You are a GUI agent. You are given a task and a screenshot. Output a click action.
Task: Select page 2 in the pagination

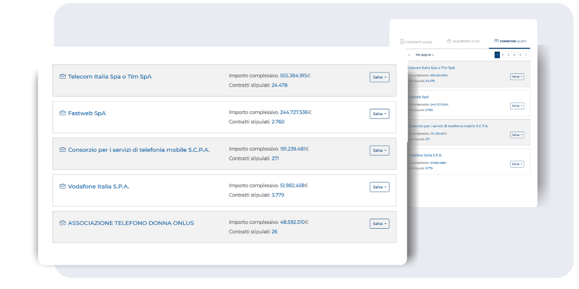click(x=502, y=55)
